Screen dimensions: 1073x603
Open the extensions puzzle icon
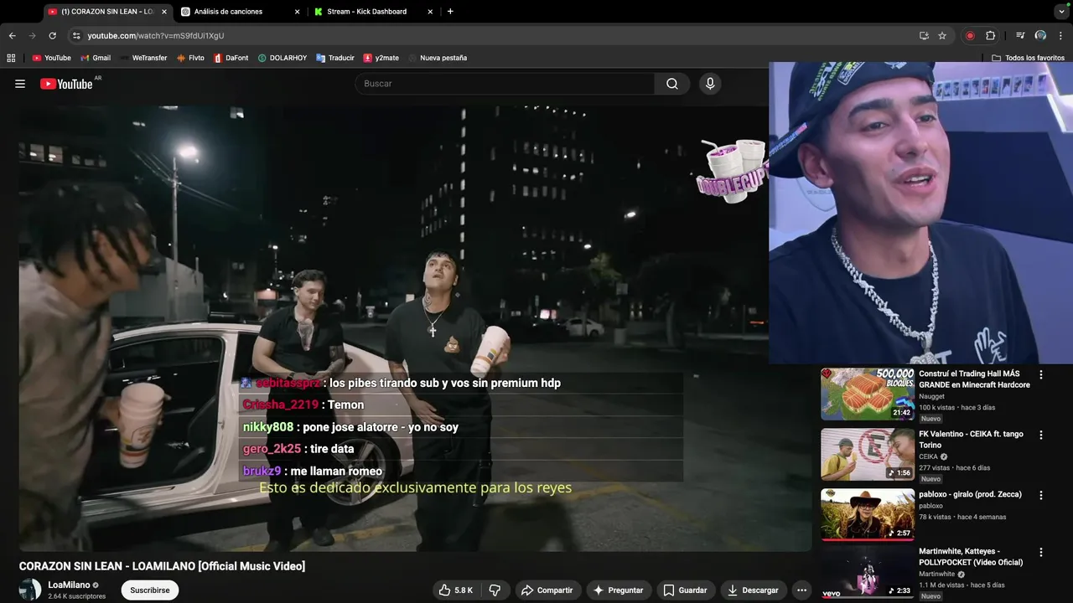click(990, 36)
